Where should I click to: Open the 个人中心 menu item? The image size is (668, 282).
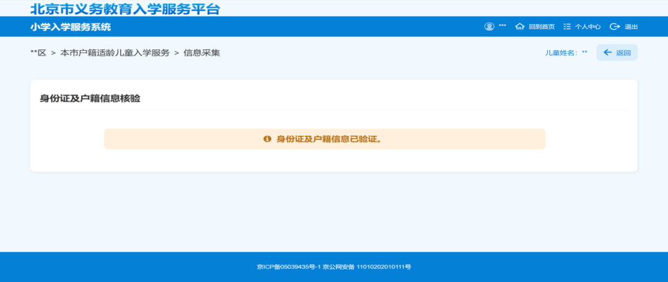point(588,27)
